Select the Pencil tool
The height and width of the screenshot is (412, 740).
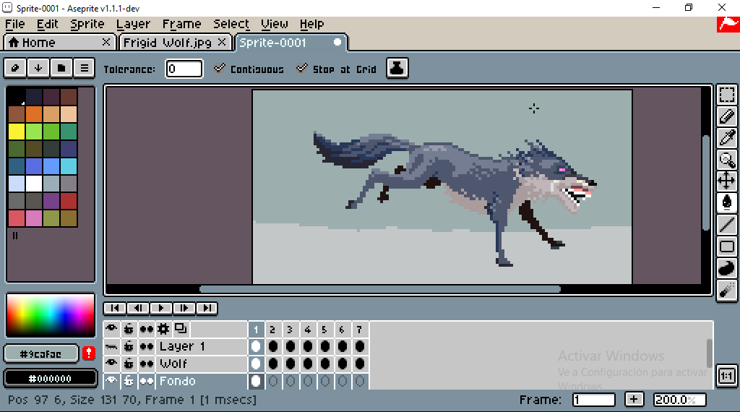(727, 116)
